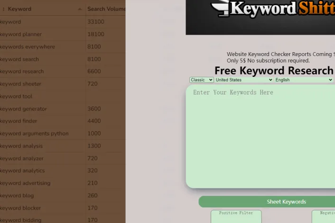Select the 'keyword analysis' row
Image resolution: width=335 pixels, height=223 pixels.
63,146
